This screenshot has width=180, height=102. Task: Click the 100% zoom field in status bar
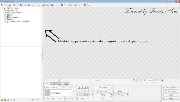coord(150,80)
